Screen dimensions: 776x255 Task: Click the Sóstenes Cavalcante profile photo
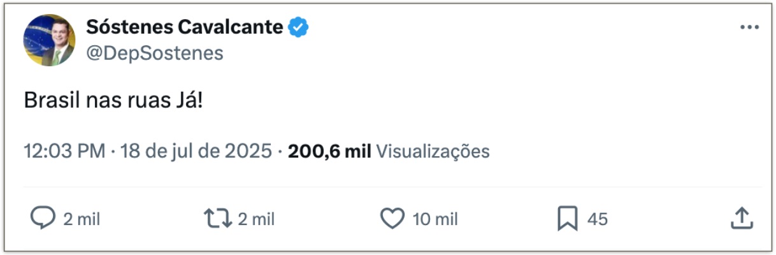50,40
